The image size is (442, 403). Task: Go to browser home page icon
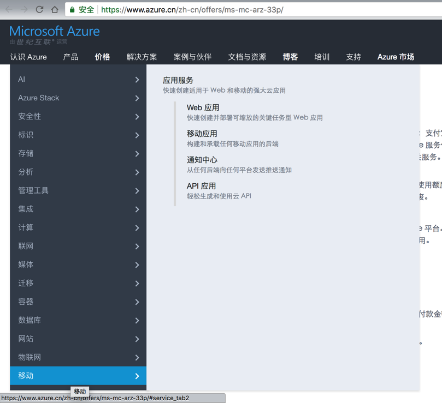pos(55,10)
